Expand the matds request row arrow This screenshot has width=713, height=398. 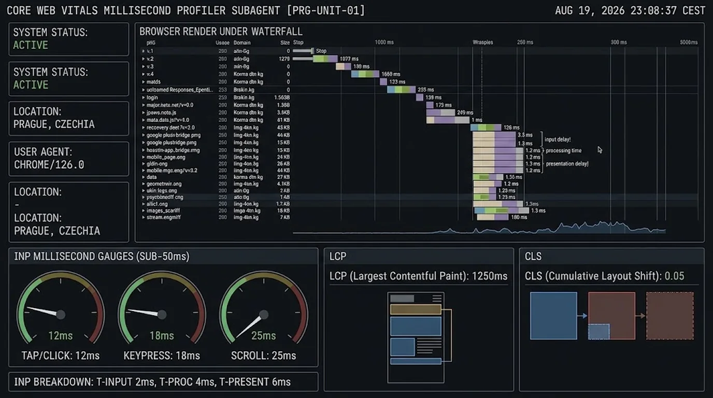point(143,82)
